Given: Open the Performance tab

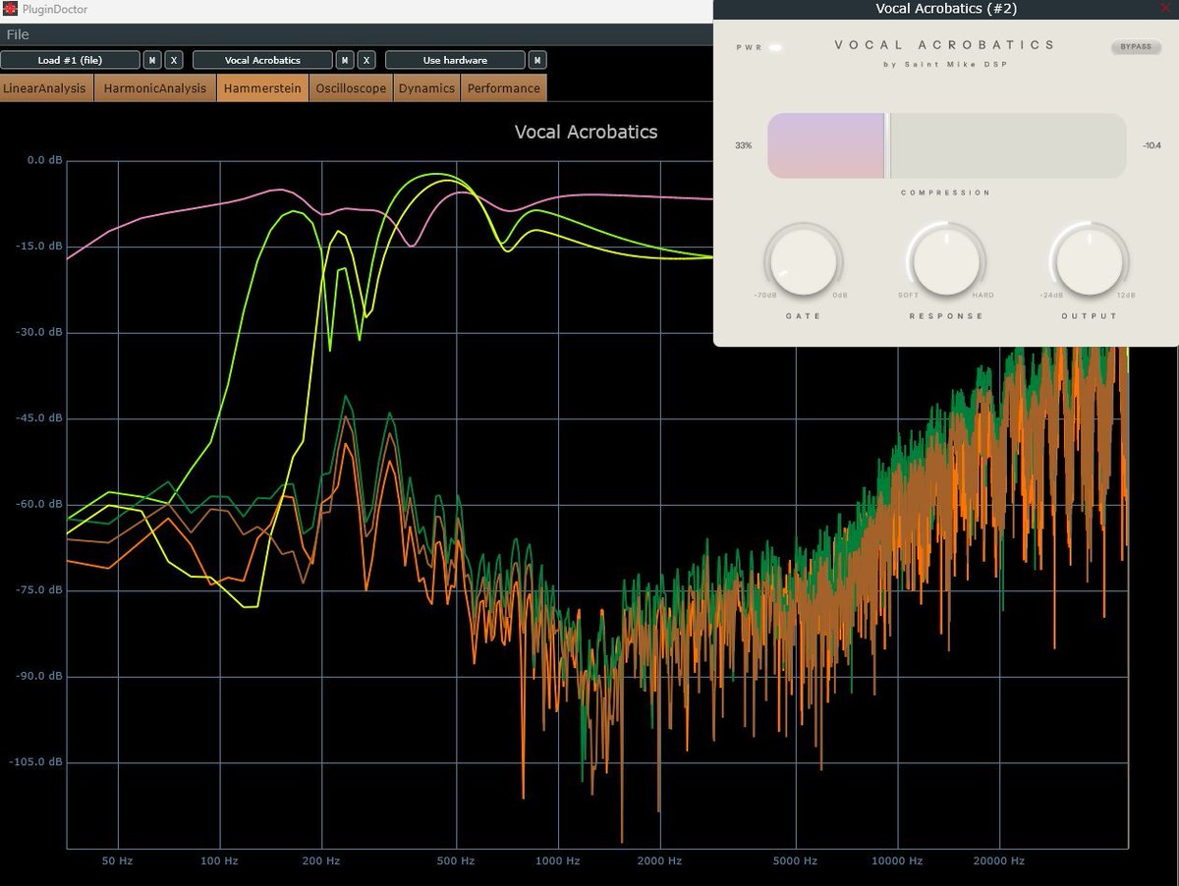Looking at the screenshot, I should 504,88.
